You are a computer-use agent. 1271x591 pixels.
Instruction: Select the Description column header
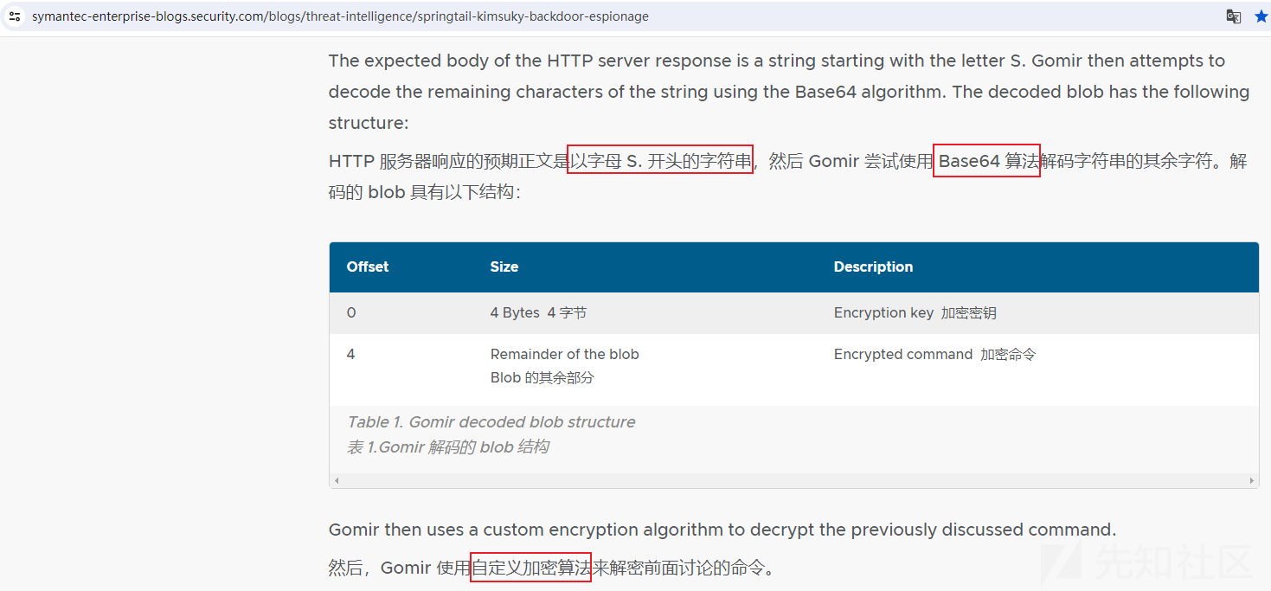click(x=873, y=267)
